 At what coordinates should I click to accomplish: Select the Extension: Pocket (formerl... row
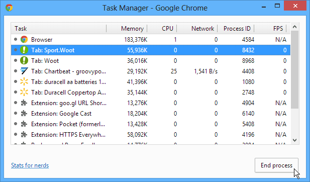[x=151, y=124]
